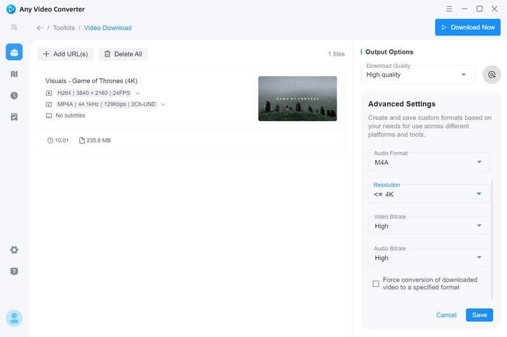Toggle the sidebar collapse menu icon

(x=14, y=27)
